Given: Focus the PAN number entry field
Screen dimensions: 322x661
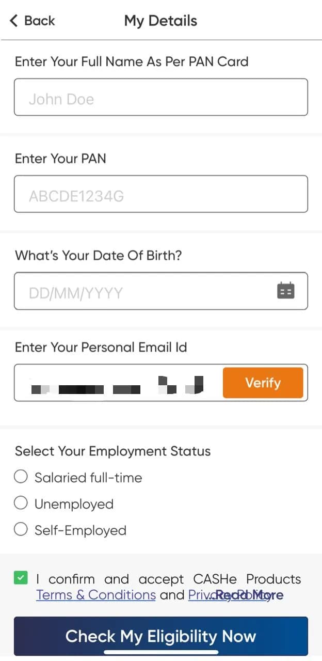Looking at the screenshot, I should (x=160, y=194).
